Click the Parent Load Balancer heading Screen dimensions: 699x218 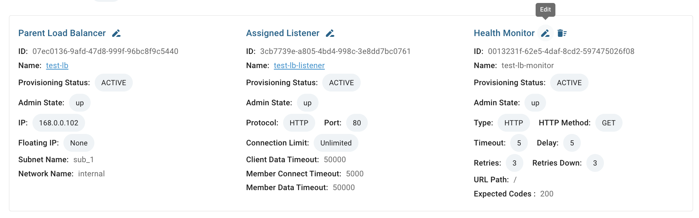(62, 33)
